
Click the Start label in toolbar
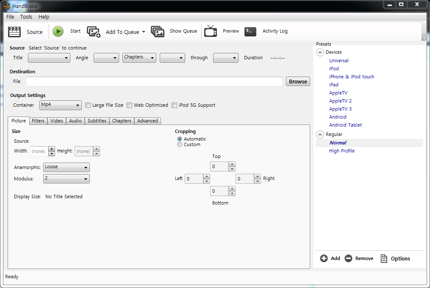pyautogui.click(x=75, y=31)
